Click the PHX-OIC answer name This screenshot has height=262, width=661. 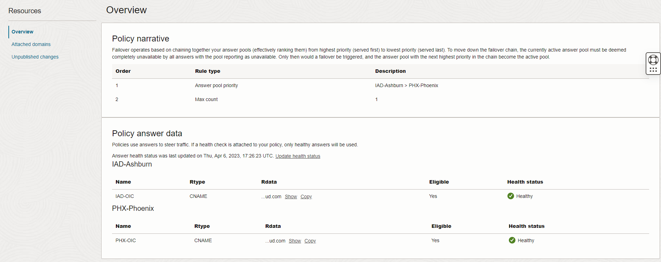126,240
